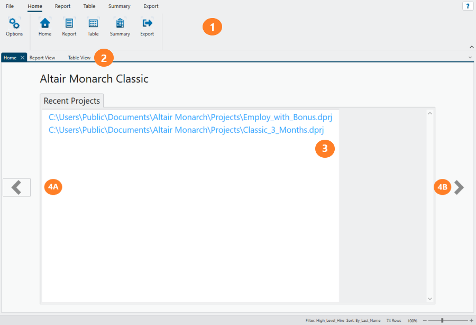This screenshot has width=476, height=325.
Task: Click the Export arrow icon in ribbon
Action: (147, 23)
